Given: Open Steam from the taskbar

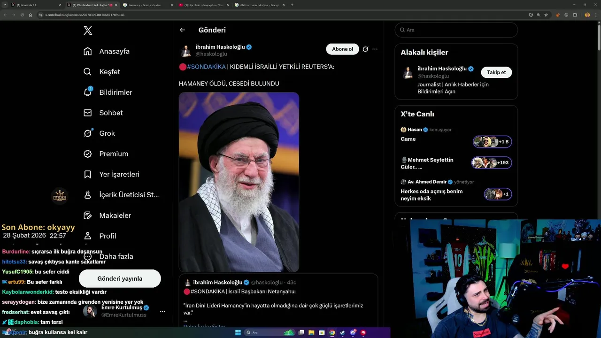Looking at the screenshot, I should point(342,333).
